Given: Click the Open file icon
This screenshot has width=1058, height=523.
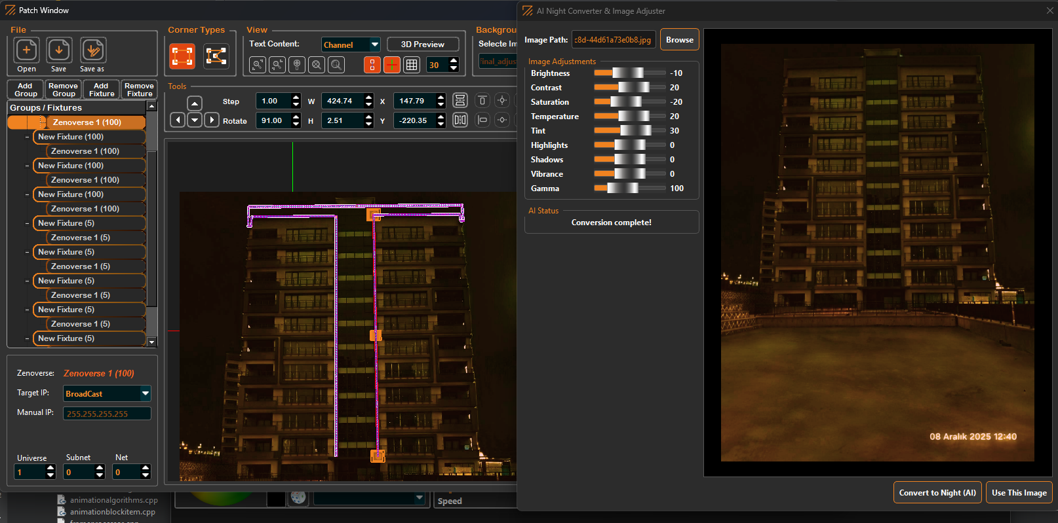Looking at the screenshot, I should (27, 50).
